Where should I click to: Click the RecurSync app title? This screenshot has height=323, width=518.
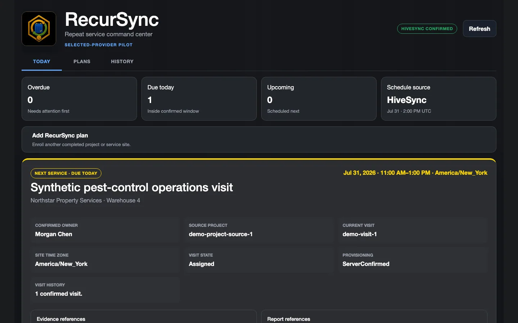tap(112, 19)
